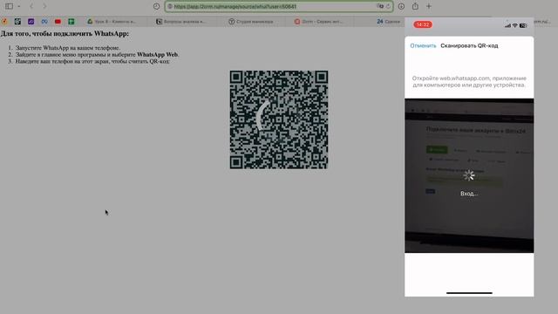This screenshot has height=314, width=558.
Task: Go back with the back arrow
Action: (31, 6)
